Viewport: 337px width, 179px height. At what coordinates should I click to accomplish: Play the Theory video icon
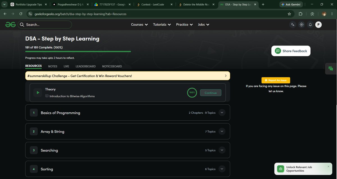pos(38,93)
